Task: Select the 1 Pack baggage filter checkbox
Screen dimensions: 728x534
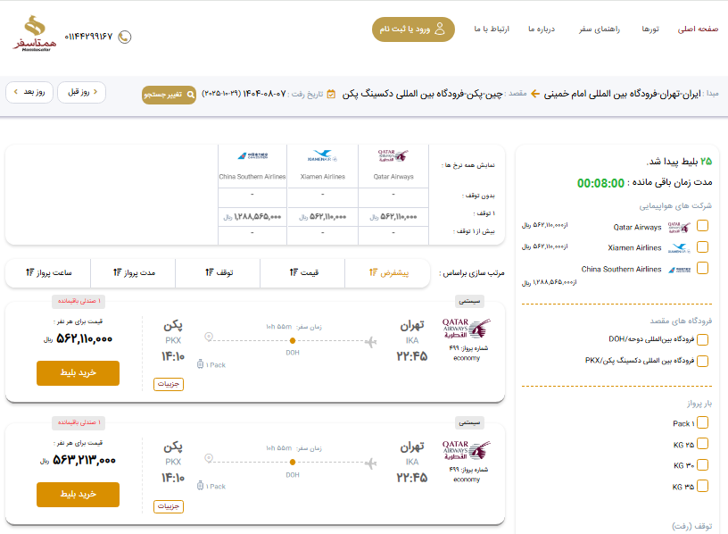Action: coord(702,423)
